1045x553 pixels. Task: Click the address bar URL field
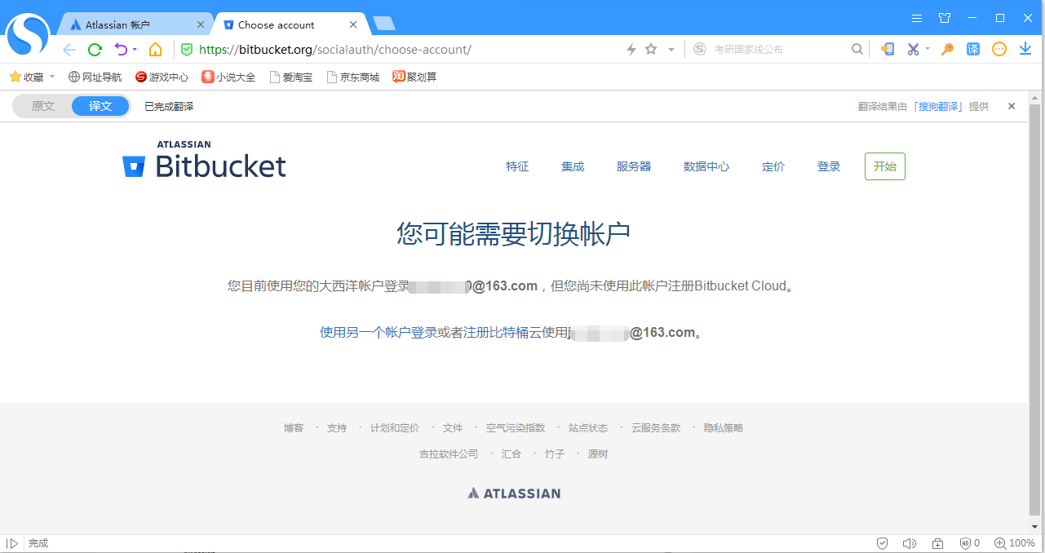pyautogui.click(x=400, y=50)
